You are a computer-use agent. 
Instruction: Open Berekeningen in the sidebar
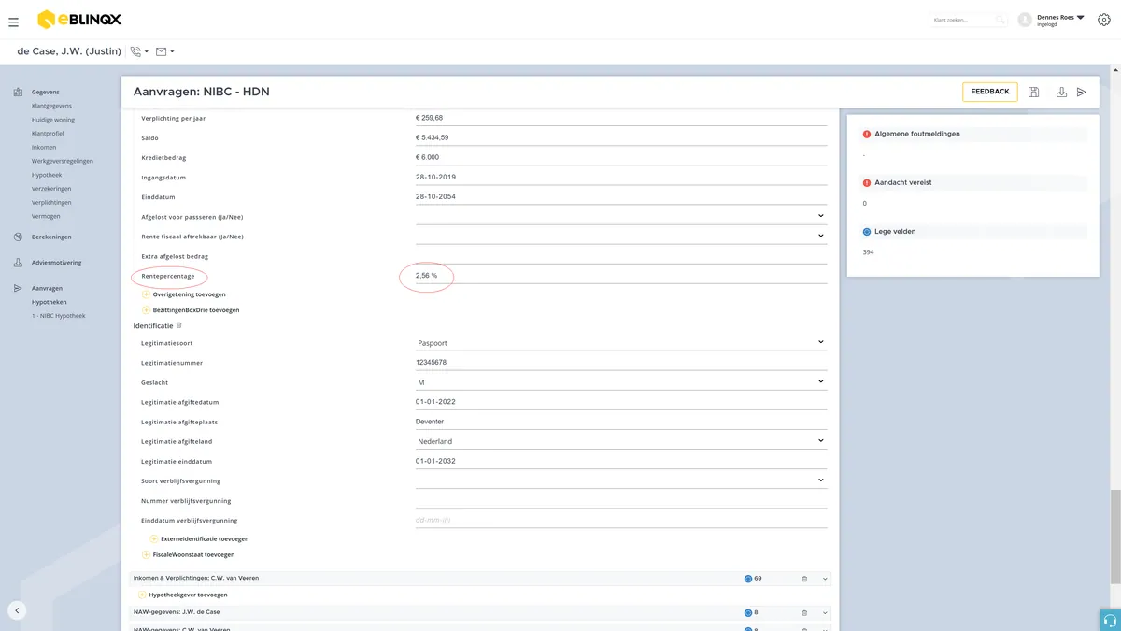[51, 237]
